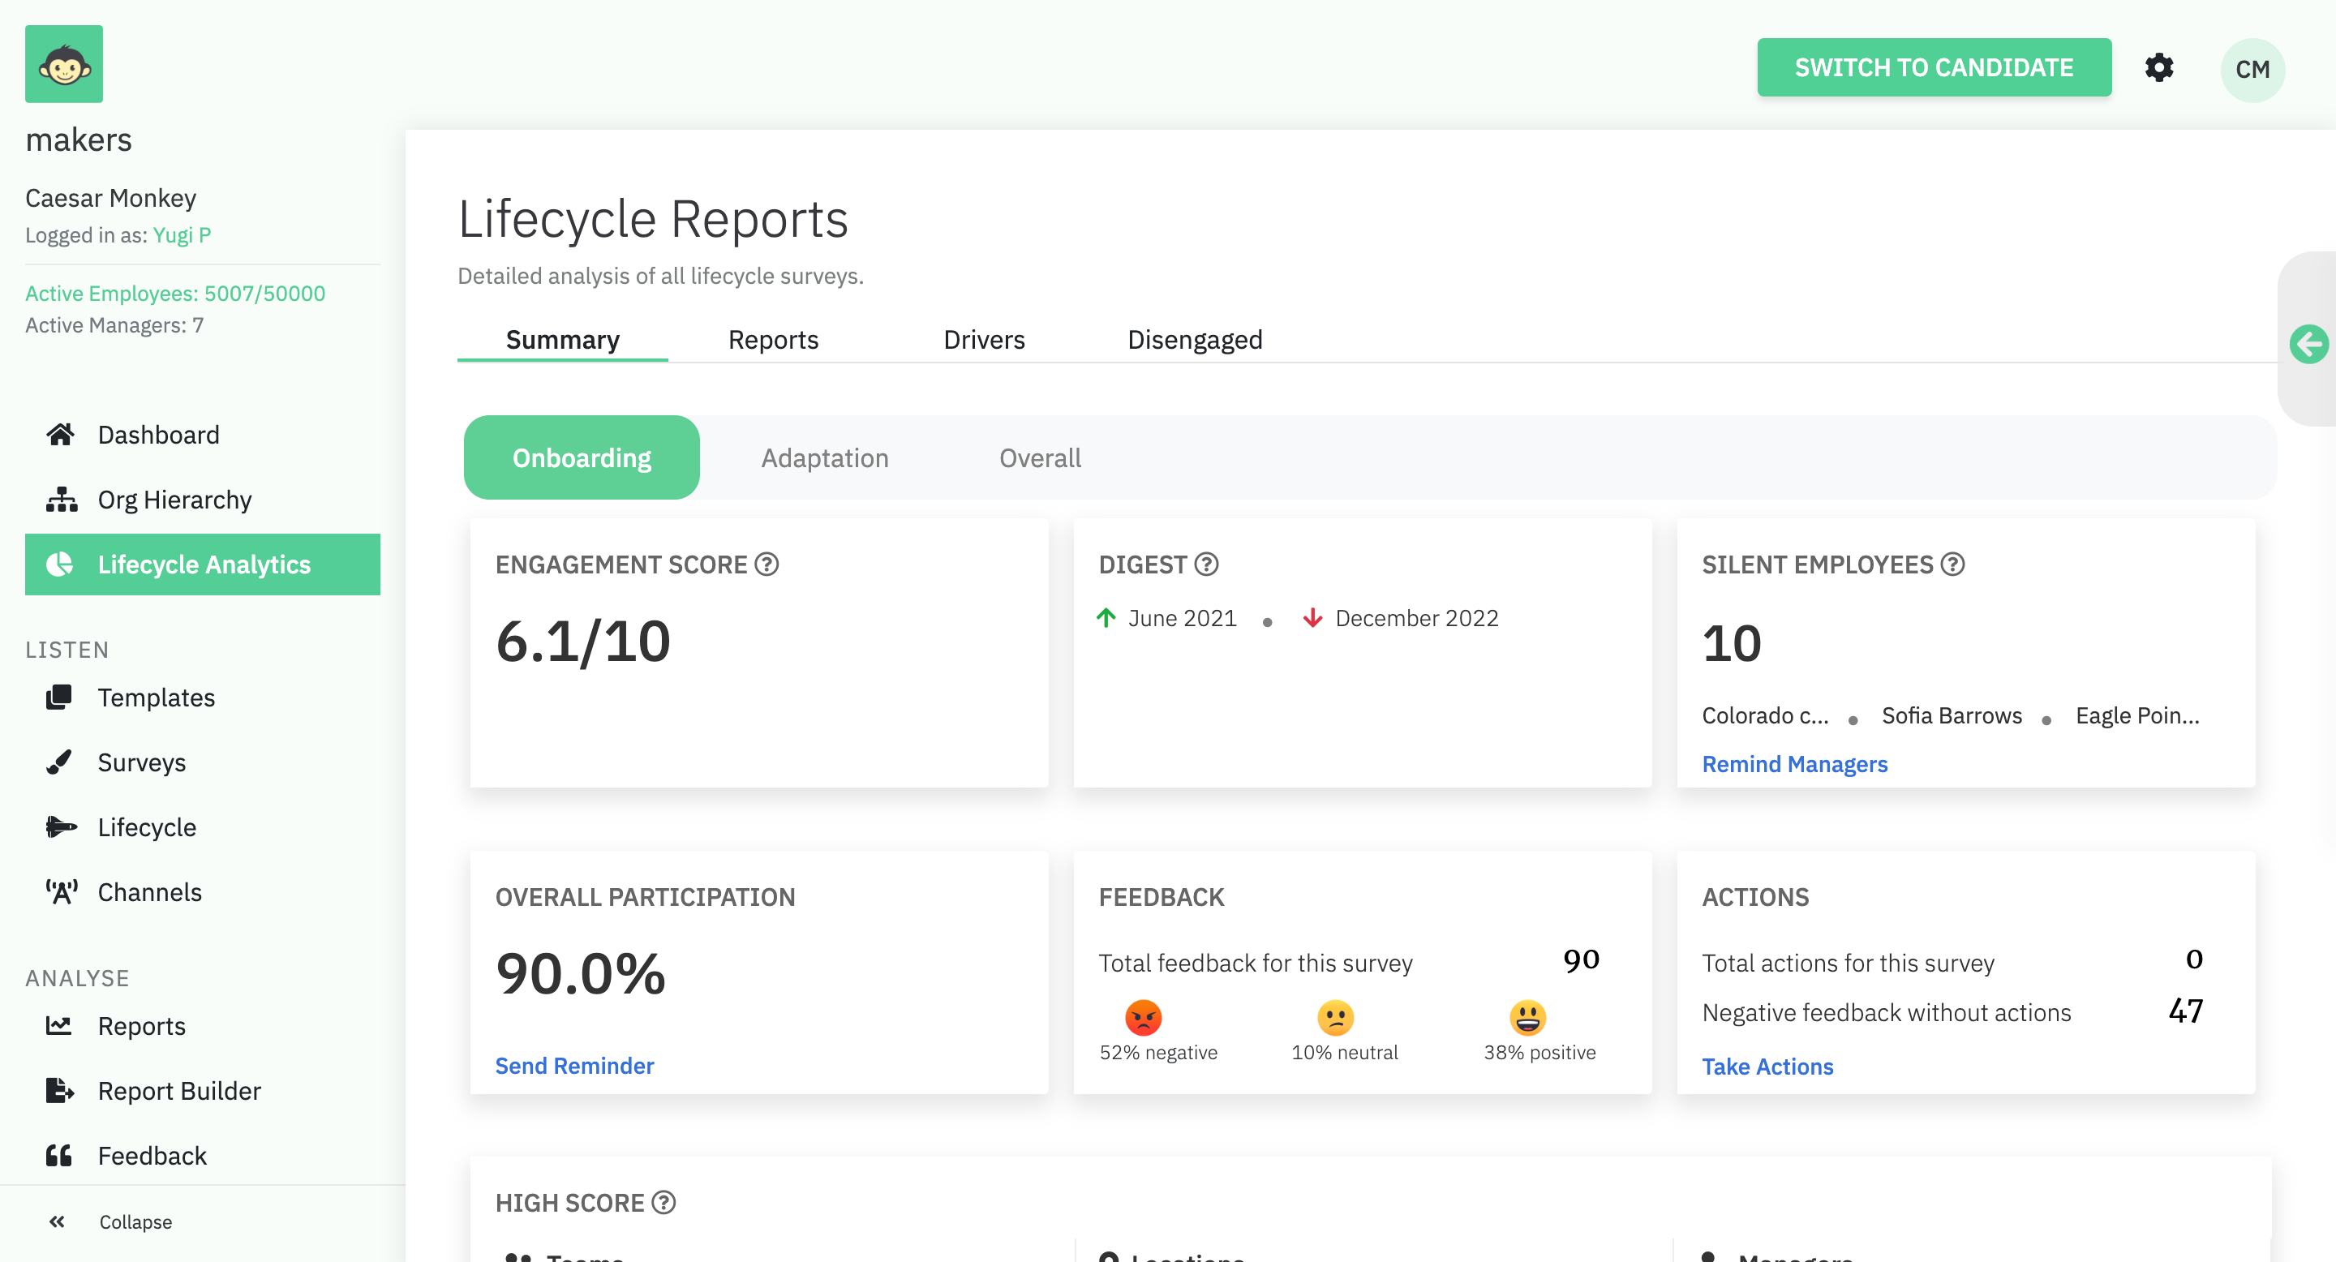Open Report Builder in sidebar
Screen dimensions: 2336x1262
[x=178, y=1091]
